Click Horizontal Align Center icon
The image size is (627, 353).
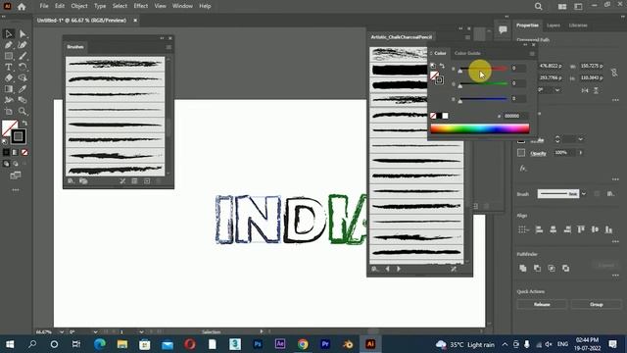click(x=553, y=229)
